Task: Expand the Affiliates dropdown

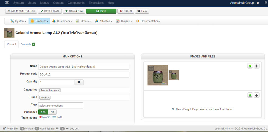Action: tap(103, 21)
